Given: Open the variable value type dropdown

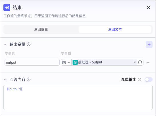Looking at the screenshot, I should click(66, 62).
